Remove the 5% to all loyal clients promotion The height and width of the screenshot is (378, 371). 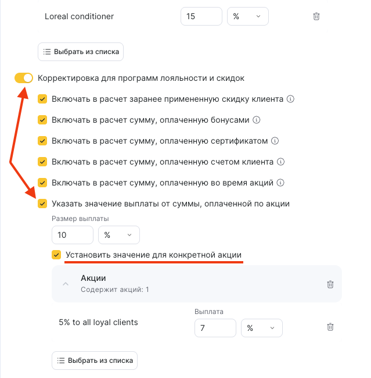(x=330, y=327)
